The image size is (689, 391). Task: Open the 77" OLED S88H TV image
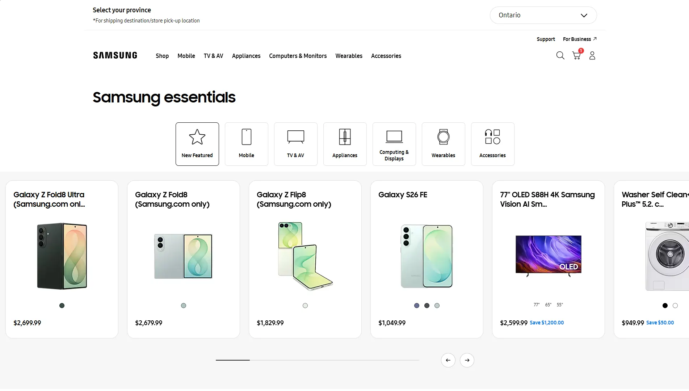[x=549, y=256]
